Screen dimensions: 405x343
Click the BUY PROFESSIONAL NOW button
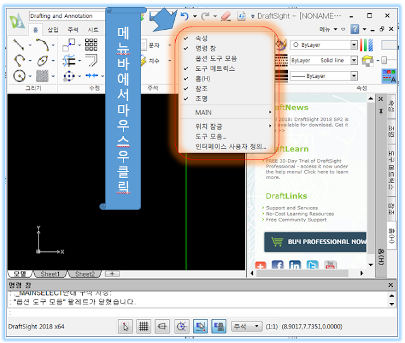pos(315,242)
